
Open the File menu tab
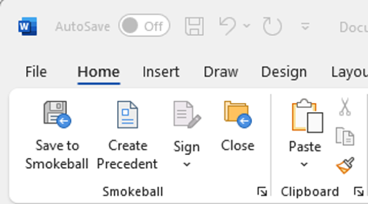[36, 72]
